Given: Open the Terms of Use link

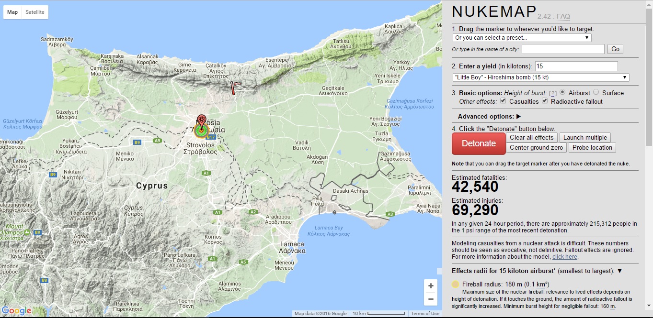Looking at the screenshot, I should [x=425, y=314].
